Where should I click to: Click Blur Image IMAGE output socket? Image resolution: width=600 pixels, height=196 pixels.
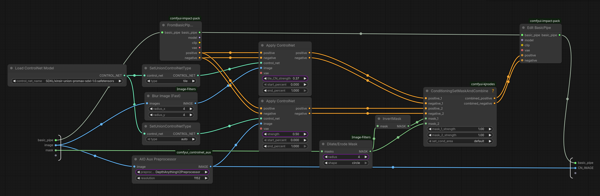click(196, 103)
